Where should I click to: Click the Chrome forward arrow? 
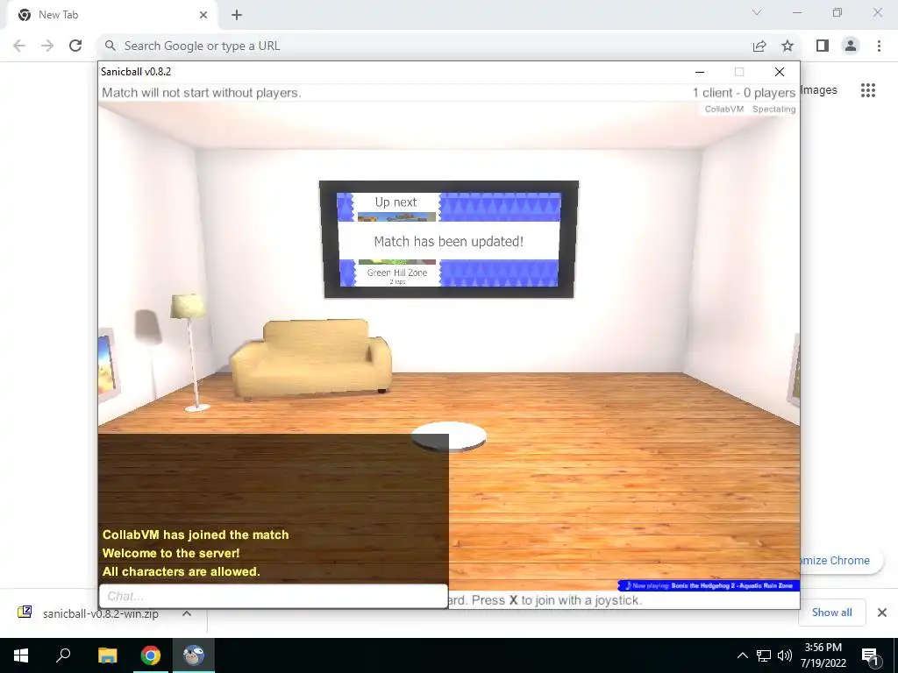coord(47,46)
